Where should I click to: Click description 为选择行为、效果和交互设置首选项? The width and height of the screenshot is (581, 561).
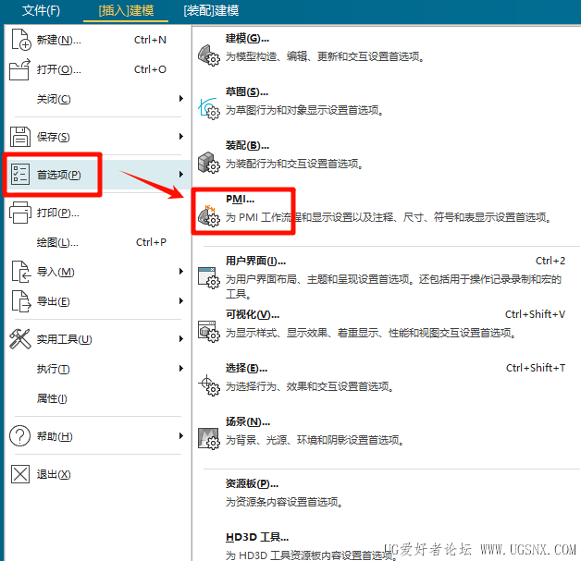point(309,386)
